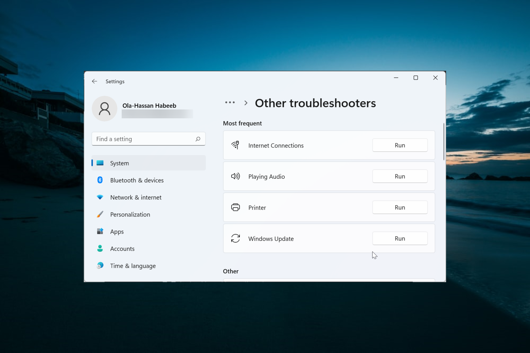This screenshot has width=530, height=353.
Task: Run the Internet Connections troubleshooter
Action: (400, 145)
